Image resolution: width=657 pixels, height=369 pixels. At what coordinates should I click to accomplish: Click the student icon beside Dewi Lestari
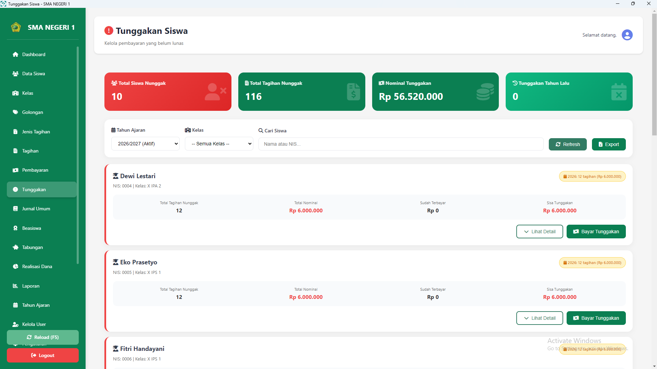tap(116, 176)
